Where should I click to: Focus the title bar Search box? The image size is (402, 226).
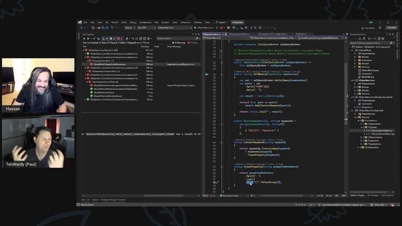point(222,23)
